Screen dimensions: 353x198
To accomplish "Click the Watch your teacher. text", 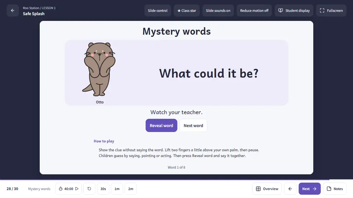I will (176, 112).
